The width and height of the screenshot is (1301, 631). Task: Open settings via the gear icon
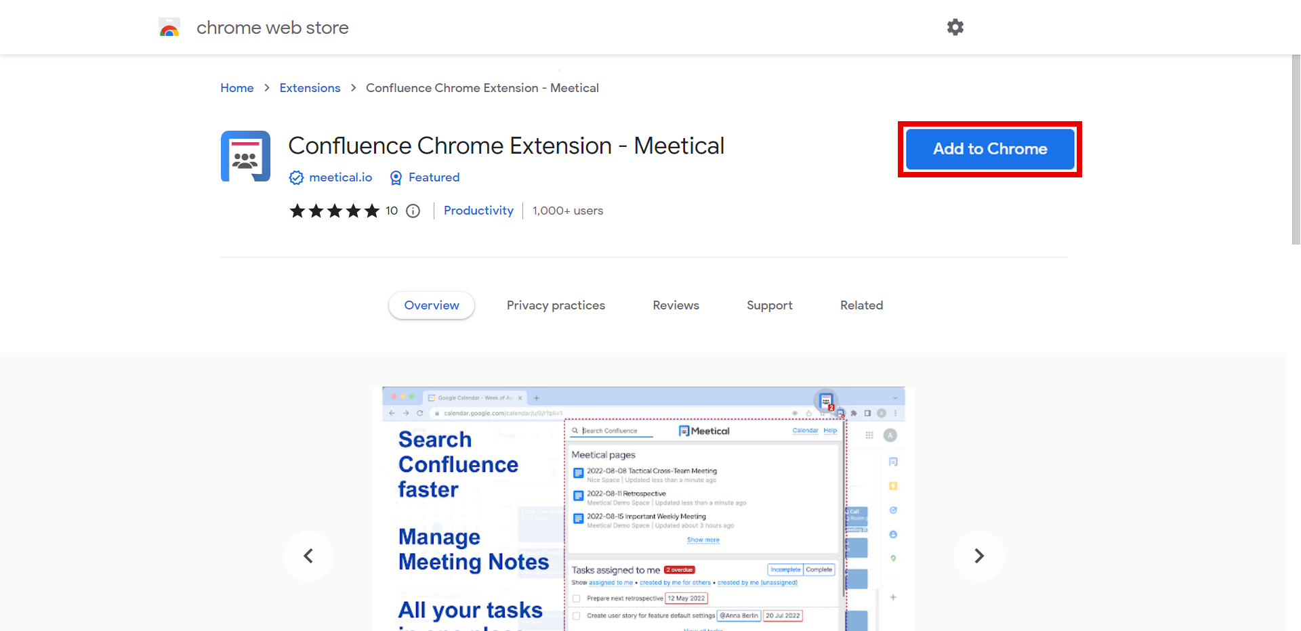point(955,27)
